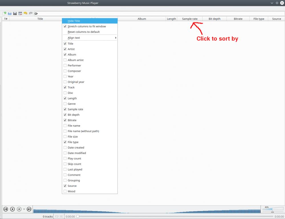Click the clear playlist icon
Image resolution: width=285 pixels, height=219 pixels.
coord(20,13)
